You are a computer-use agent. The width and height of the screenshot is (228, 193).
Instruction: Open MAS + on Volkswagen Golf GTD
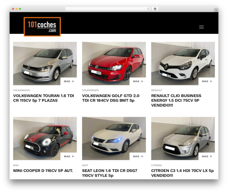[138, 81]
